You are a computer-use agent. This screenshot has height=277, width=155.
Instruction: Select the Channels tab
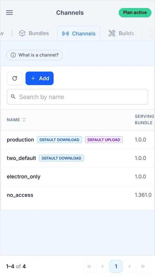[79, 34]
